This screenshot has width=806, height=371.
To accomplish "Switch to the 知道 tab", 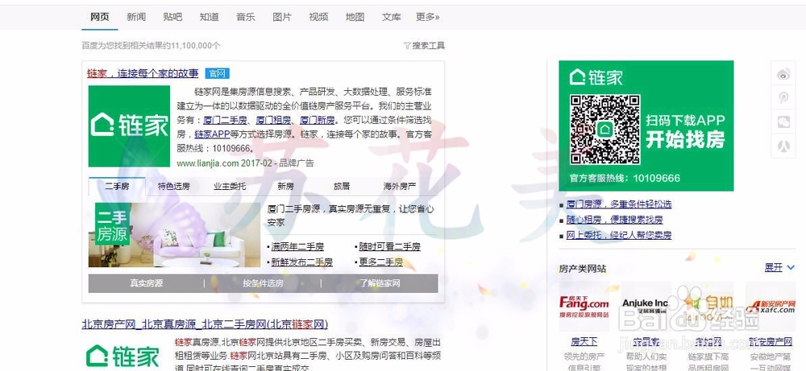I will [x=210, y=17].
